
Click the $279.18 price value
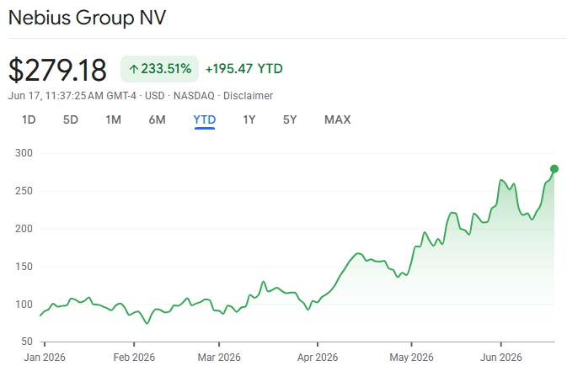57,69
